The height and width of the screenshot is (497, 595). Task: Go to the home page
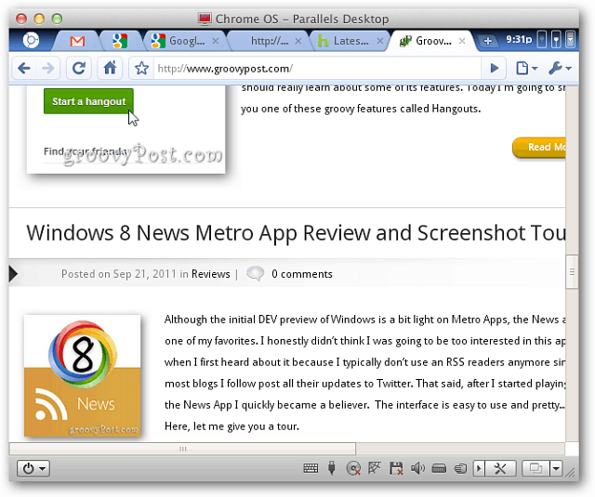click(110, 68)
